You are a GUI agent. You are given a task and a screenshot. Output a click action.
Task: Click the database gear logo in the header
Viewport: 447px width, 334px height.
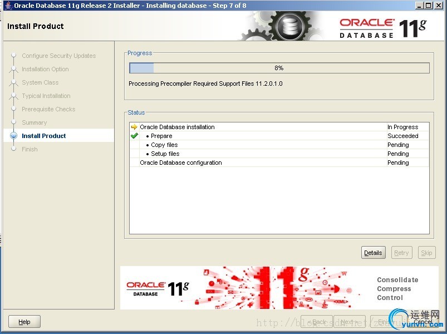(290, 27)
